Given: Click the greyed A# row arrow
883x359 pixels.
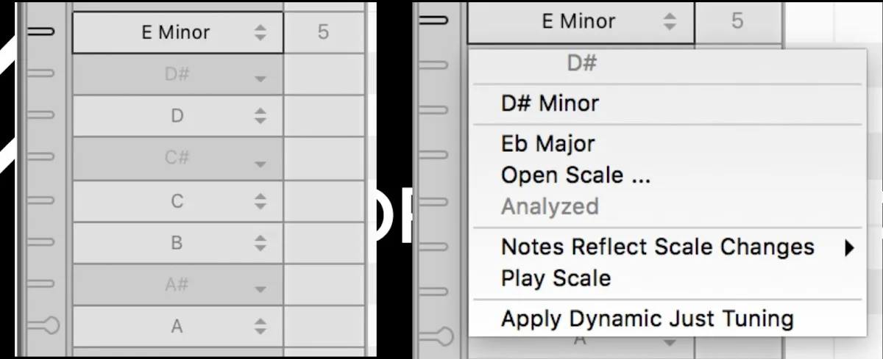Looking at the screenshot, I should (x=260, y=291).
